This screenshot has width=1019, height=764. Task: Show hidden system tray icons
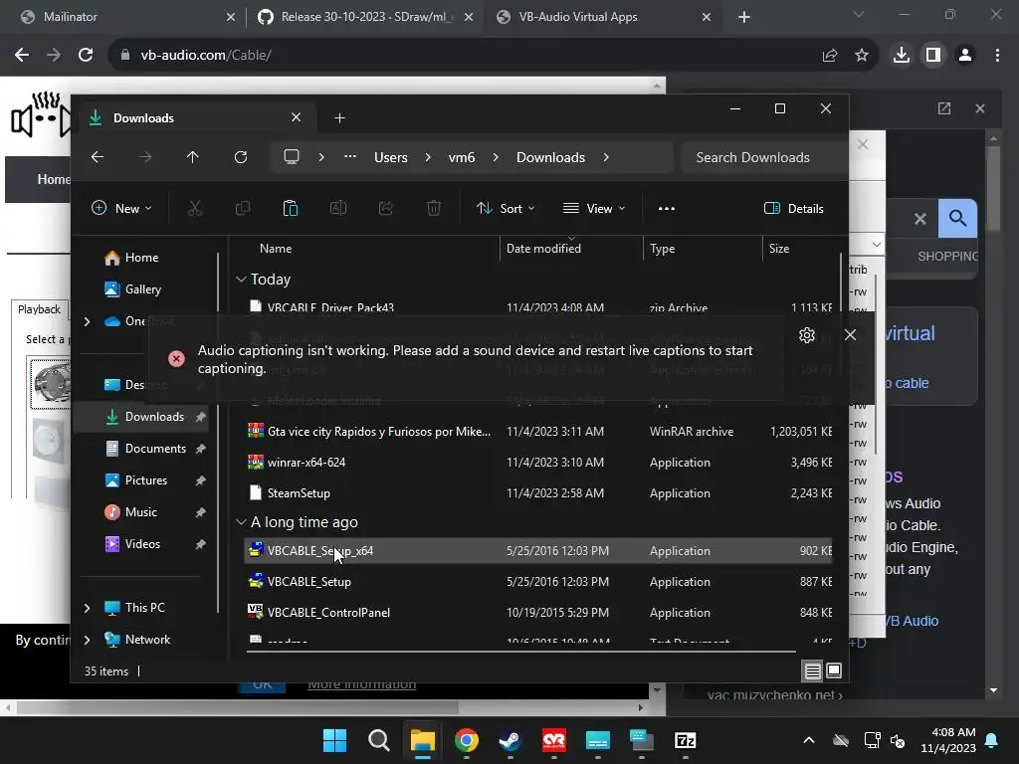tap(809, 740)
